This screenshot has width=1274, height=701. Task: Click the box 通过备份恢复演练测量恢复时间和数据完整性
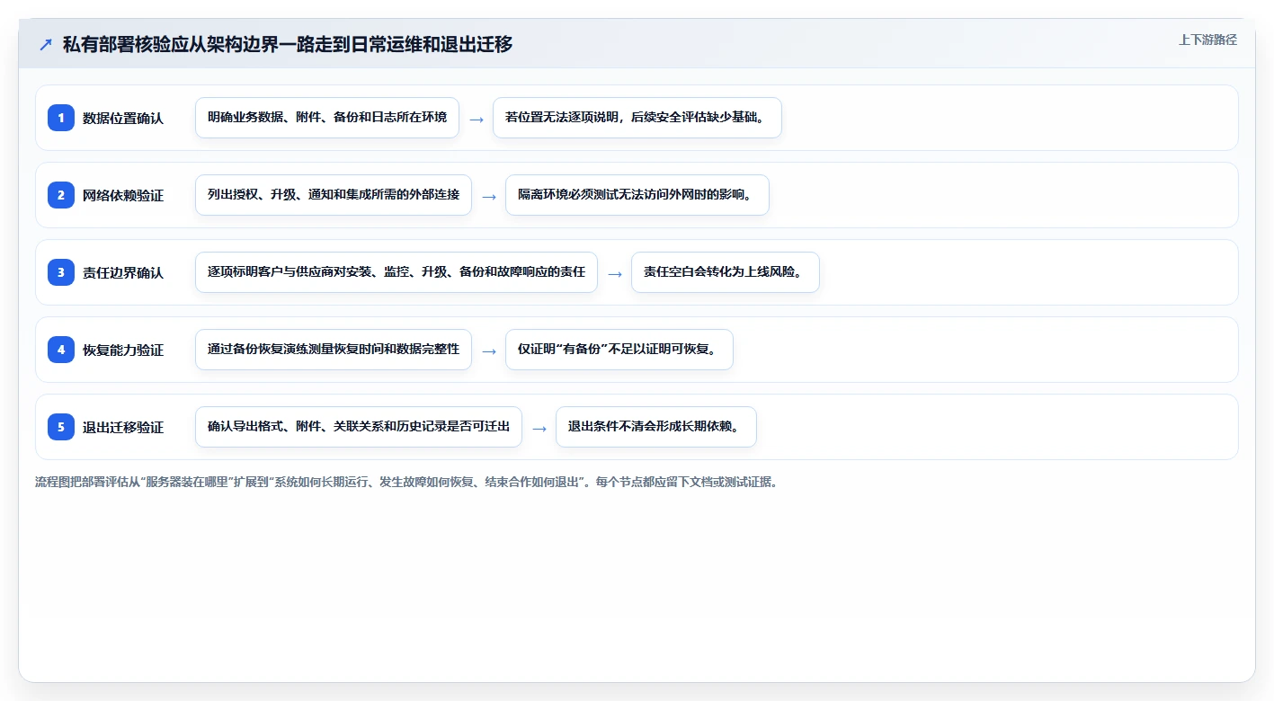click(x=334, y=350)
